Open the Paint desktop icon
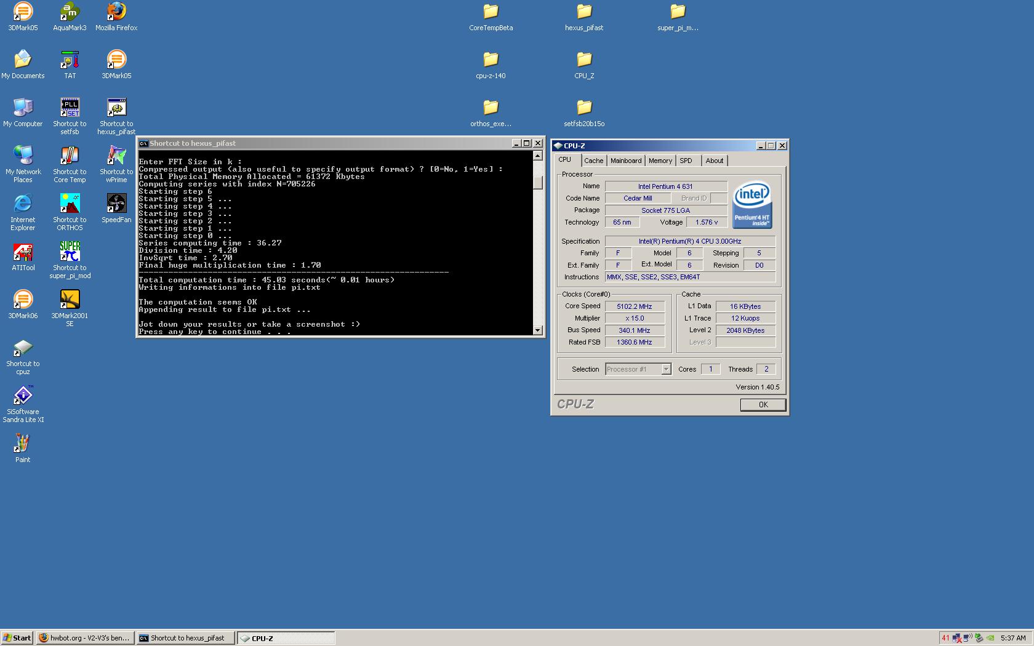1034x646 pixels. 23,449
